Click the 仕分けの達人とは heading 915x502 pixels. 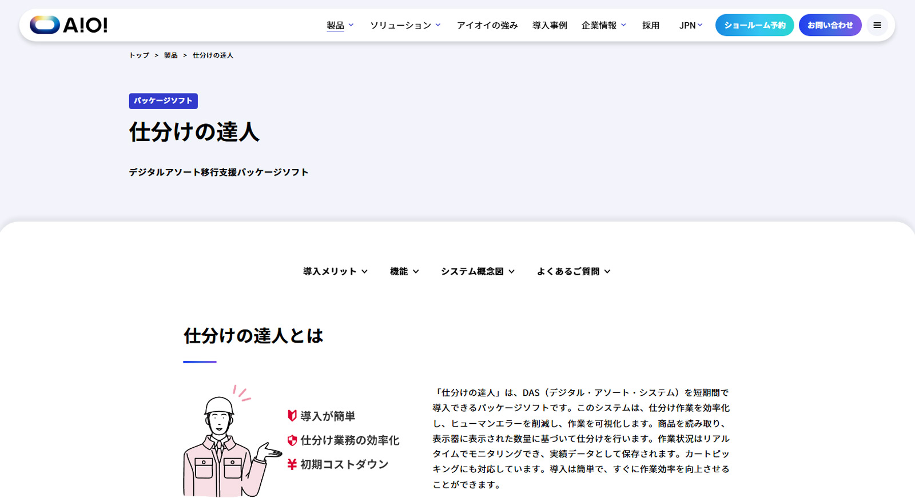click(253, 336)
